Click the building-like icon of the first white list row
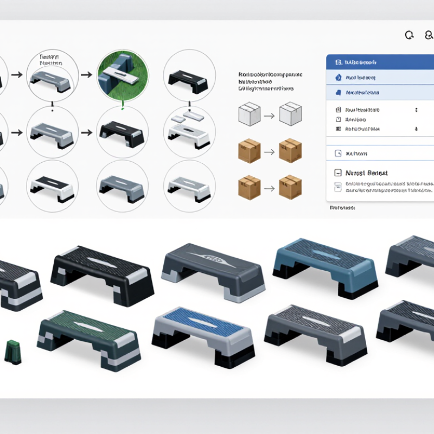Screen dimensions: 434x434 (x=338, y=110)
